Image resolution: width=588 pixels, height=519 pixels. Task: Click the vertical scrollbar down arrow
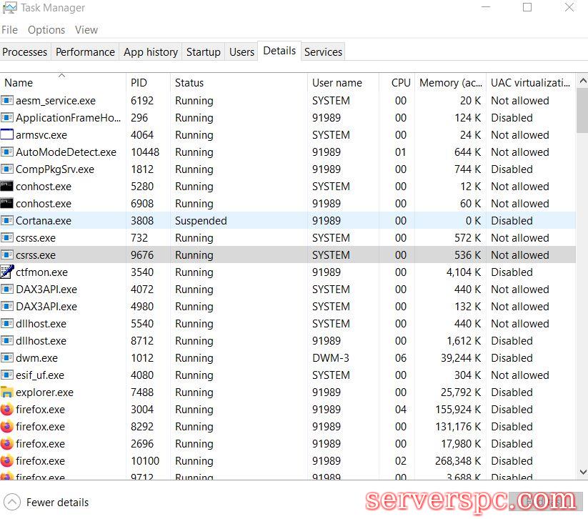582,473
